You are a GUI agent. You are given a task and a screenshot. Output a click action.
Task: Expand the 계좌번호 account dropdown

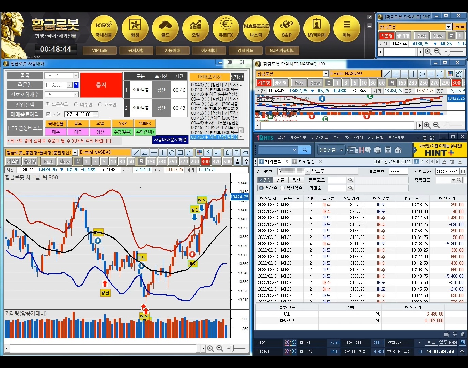[307, 171]
